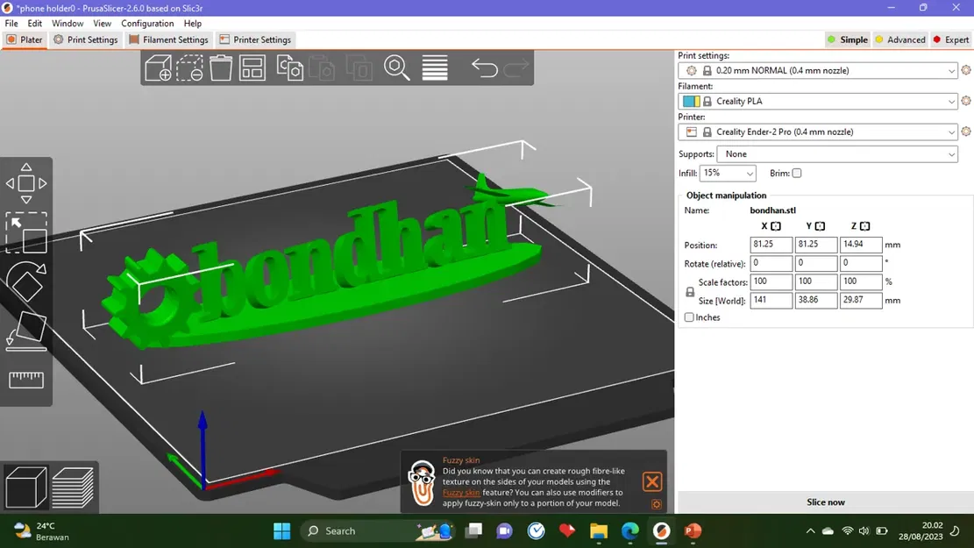Image resolution: width=974 pixels, height=548 pixels.
Task: Select the Move tool
Action: tap(26, 183)
